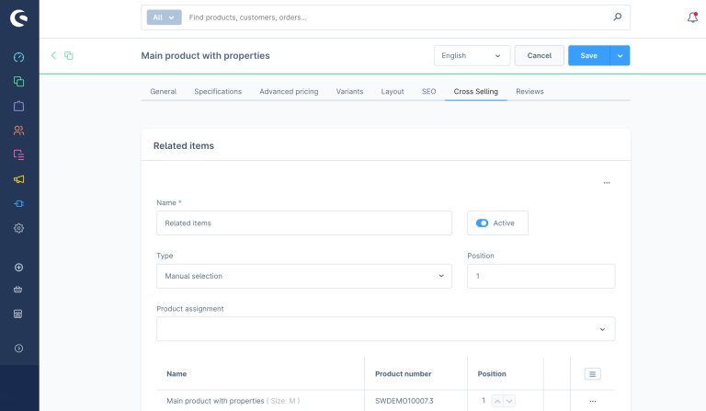Go back with the left chevron icon
This screenshot has height=411, width=706.
point(53,55)
